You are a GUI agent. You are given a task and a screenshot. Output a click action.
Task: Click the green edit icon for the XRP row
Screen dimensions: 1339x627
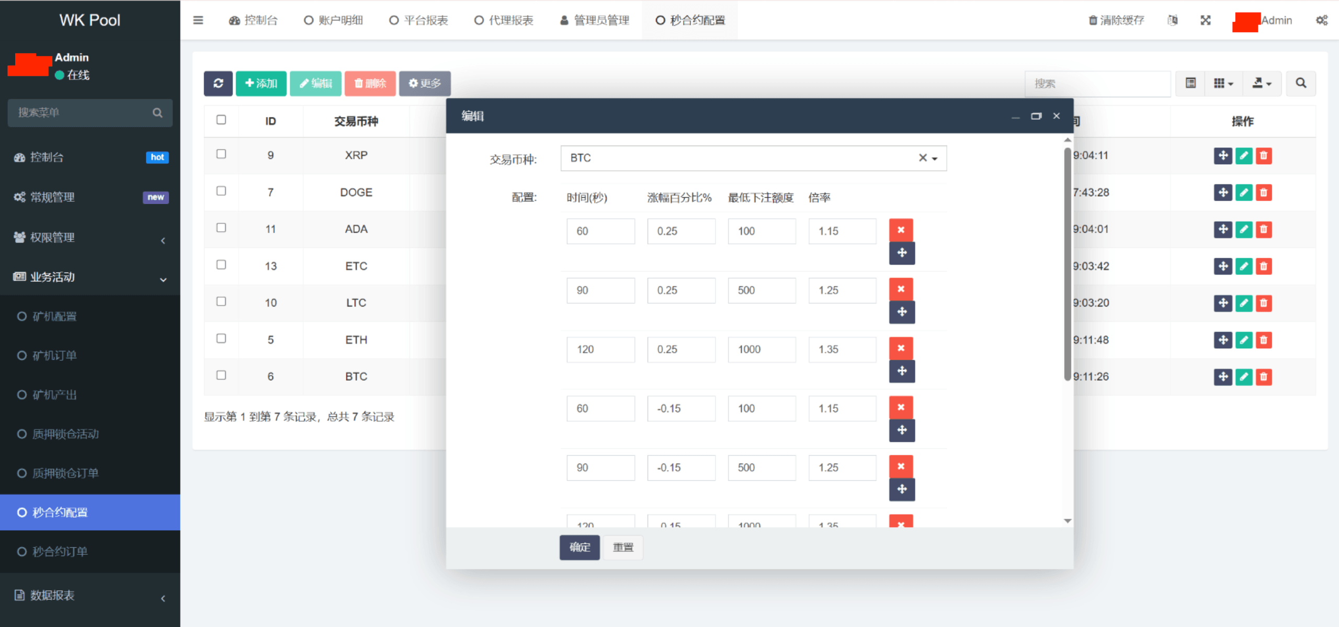point(1243,156)
